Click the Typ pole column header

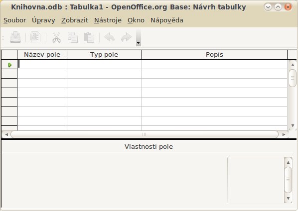pyautogui.click(x=104, y=55)
